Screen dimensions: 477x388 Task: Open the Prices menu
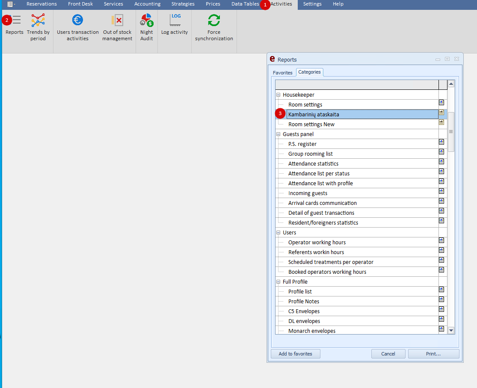(x=213, y=4)
